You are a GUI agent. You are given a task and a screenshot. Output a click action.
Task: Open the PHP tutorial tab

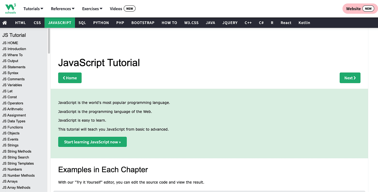120,23
